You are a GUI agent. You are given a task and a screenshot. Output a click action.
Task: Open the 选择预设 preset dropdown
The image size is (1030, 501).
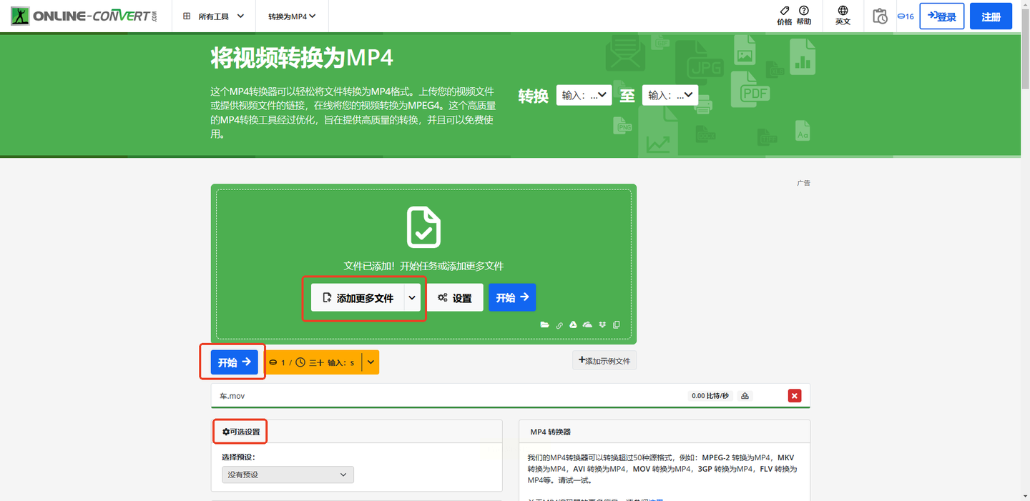pos(288,475)
